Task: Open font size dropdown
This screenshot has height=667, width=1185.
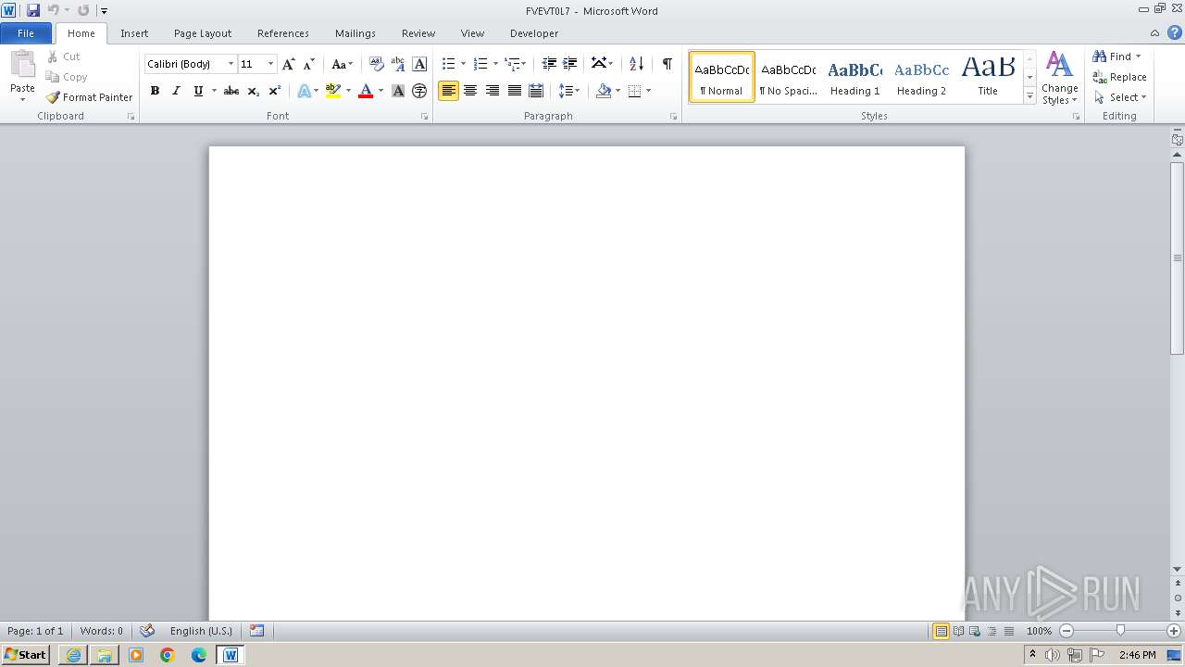Action: coord(270,64)
